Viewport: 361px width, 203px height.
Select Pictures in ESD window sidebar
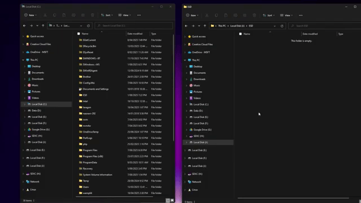(197, 92)
